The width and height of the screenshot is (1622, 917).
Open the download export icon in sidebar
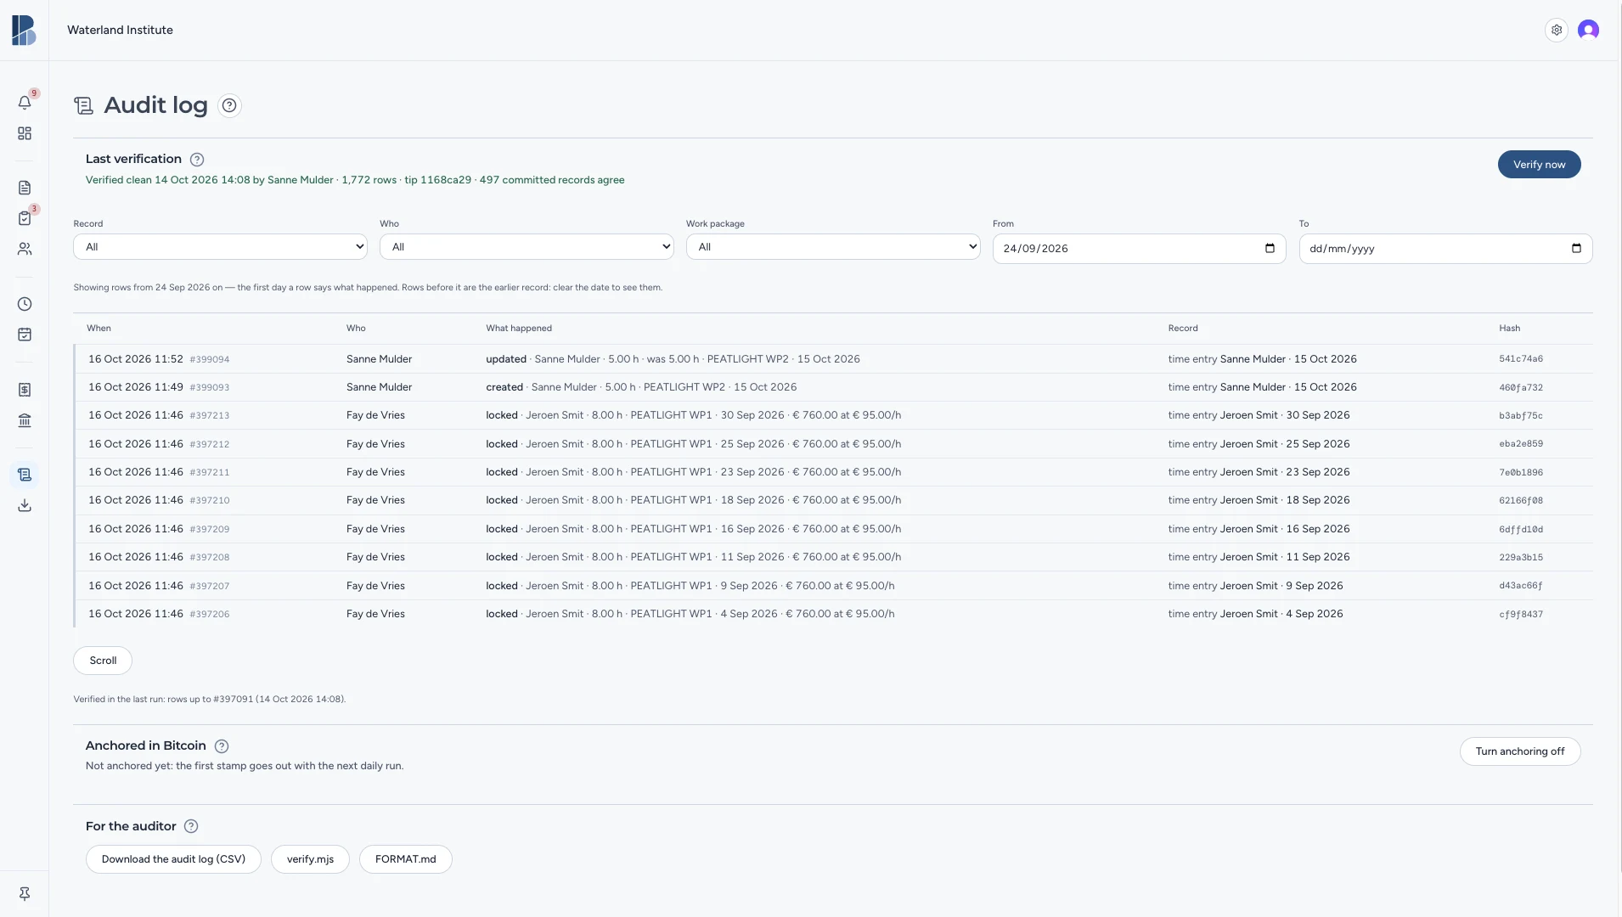[x=25, y=505]
